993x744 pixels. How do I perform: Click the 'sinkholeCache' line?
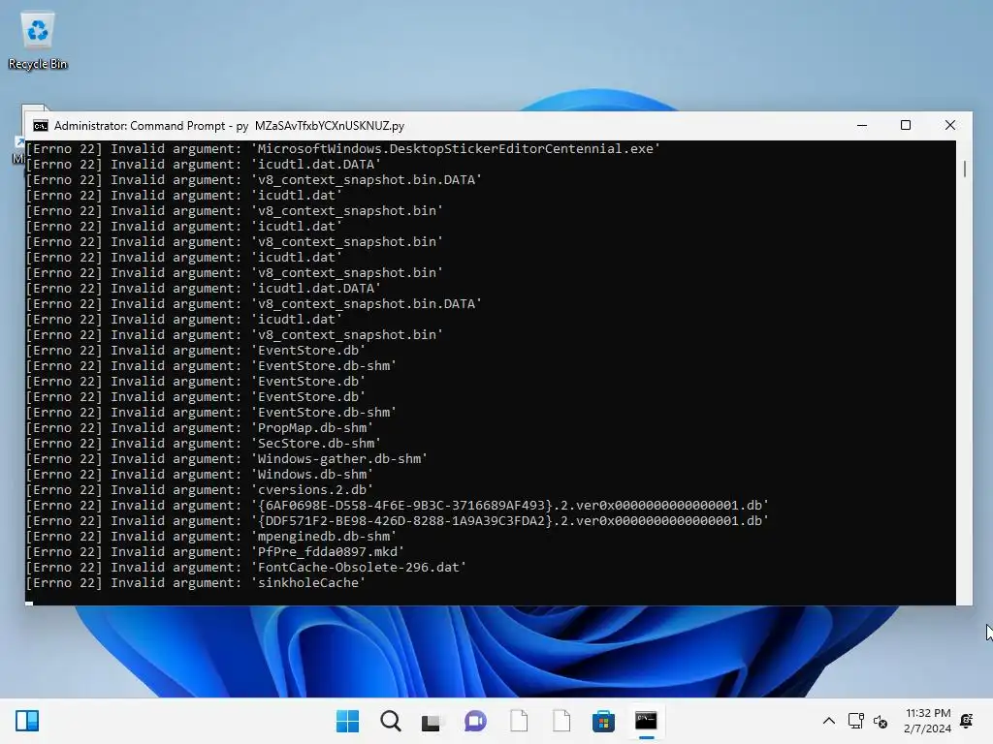coord(195,582)
